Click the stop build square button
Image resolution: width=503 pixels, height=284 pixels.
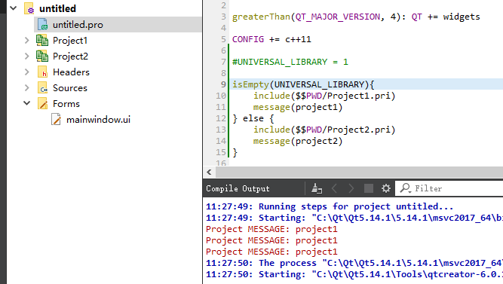point(369,188)
